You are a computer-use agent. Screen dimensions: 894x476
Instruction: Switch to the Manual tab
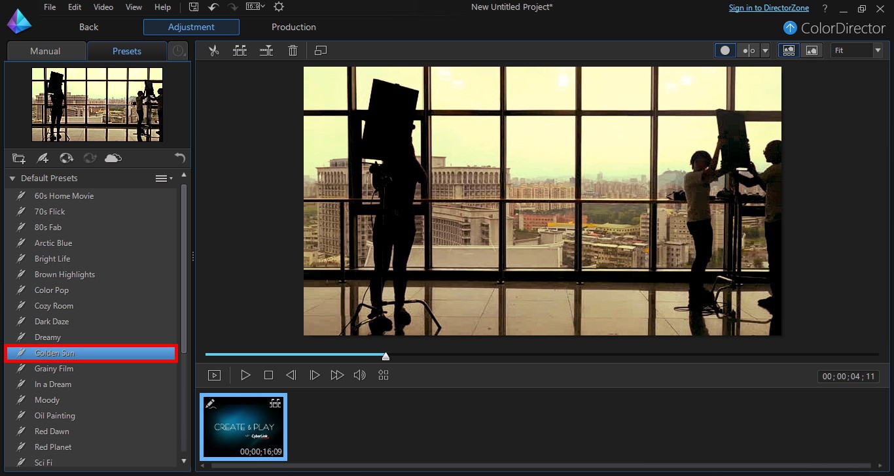point(45,51)
